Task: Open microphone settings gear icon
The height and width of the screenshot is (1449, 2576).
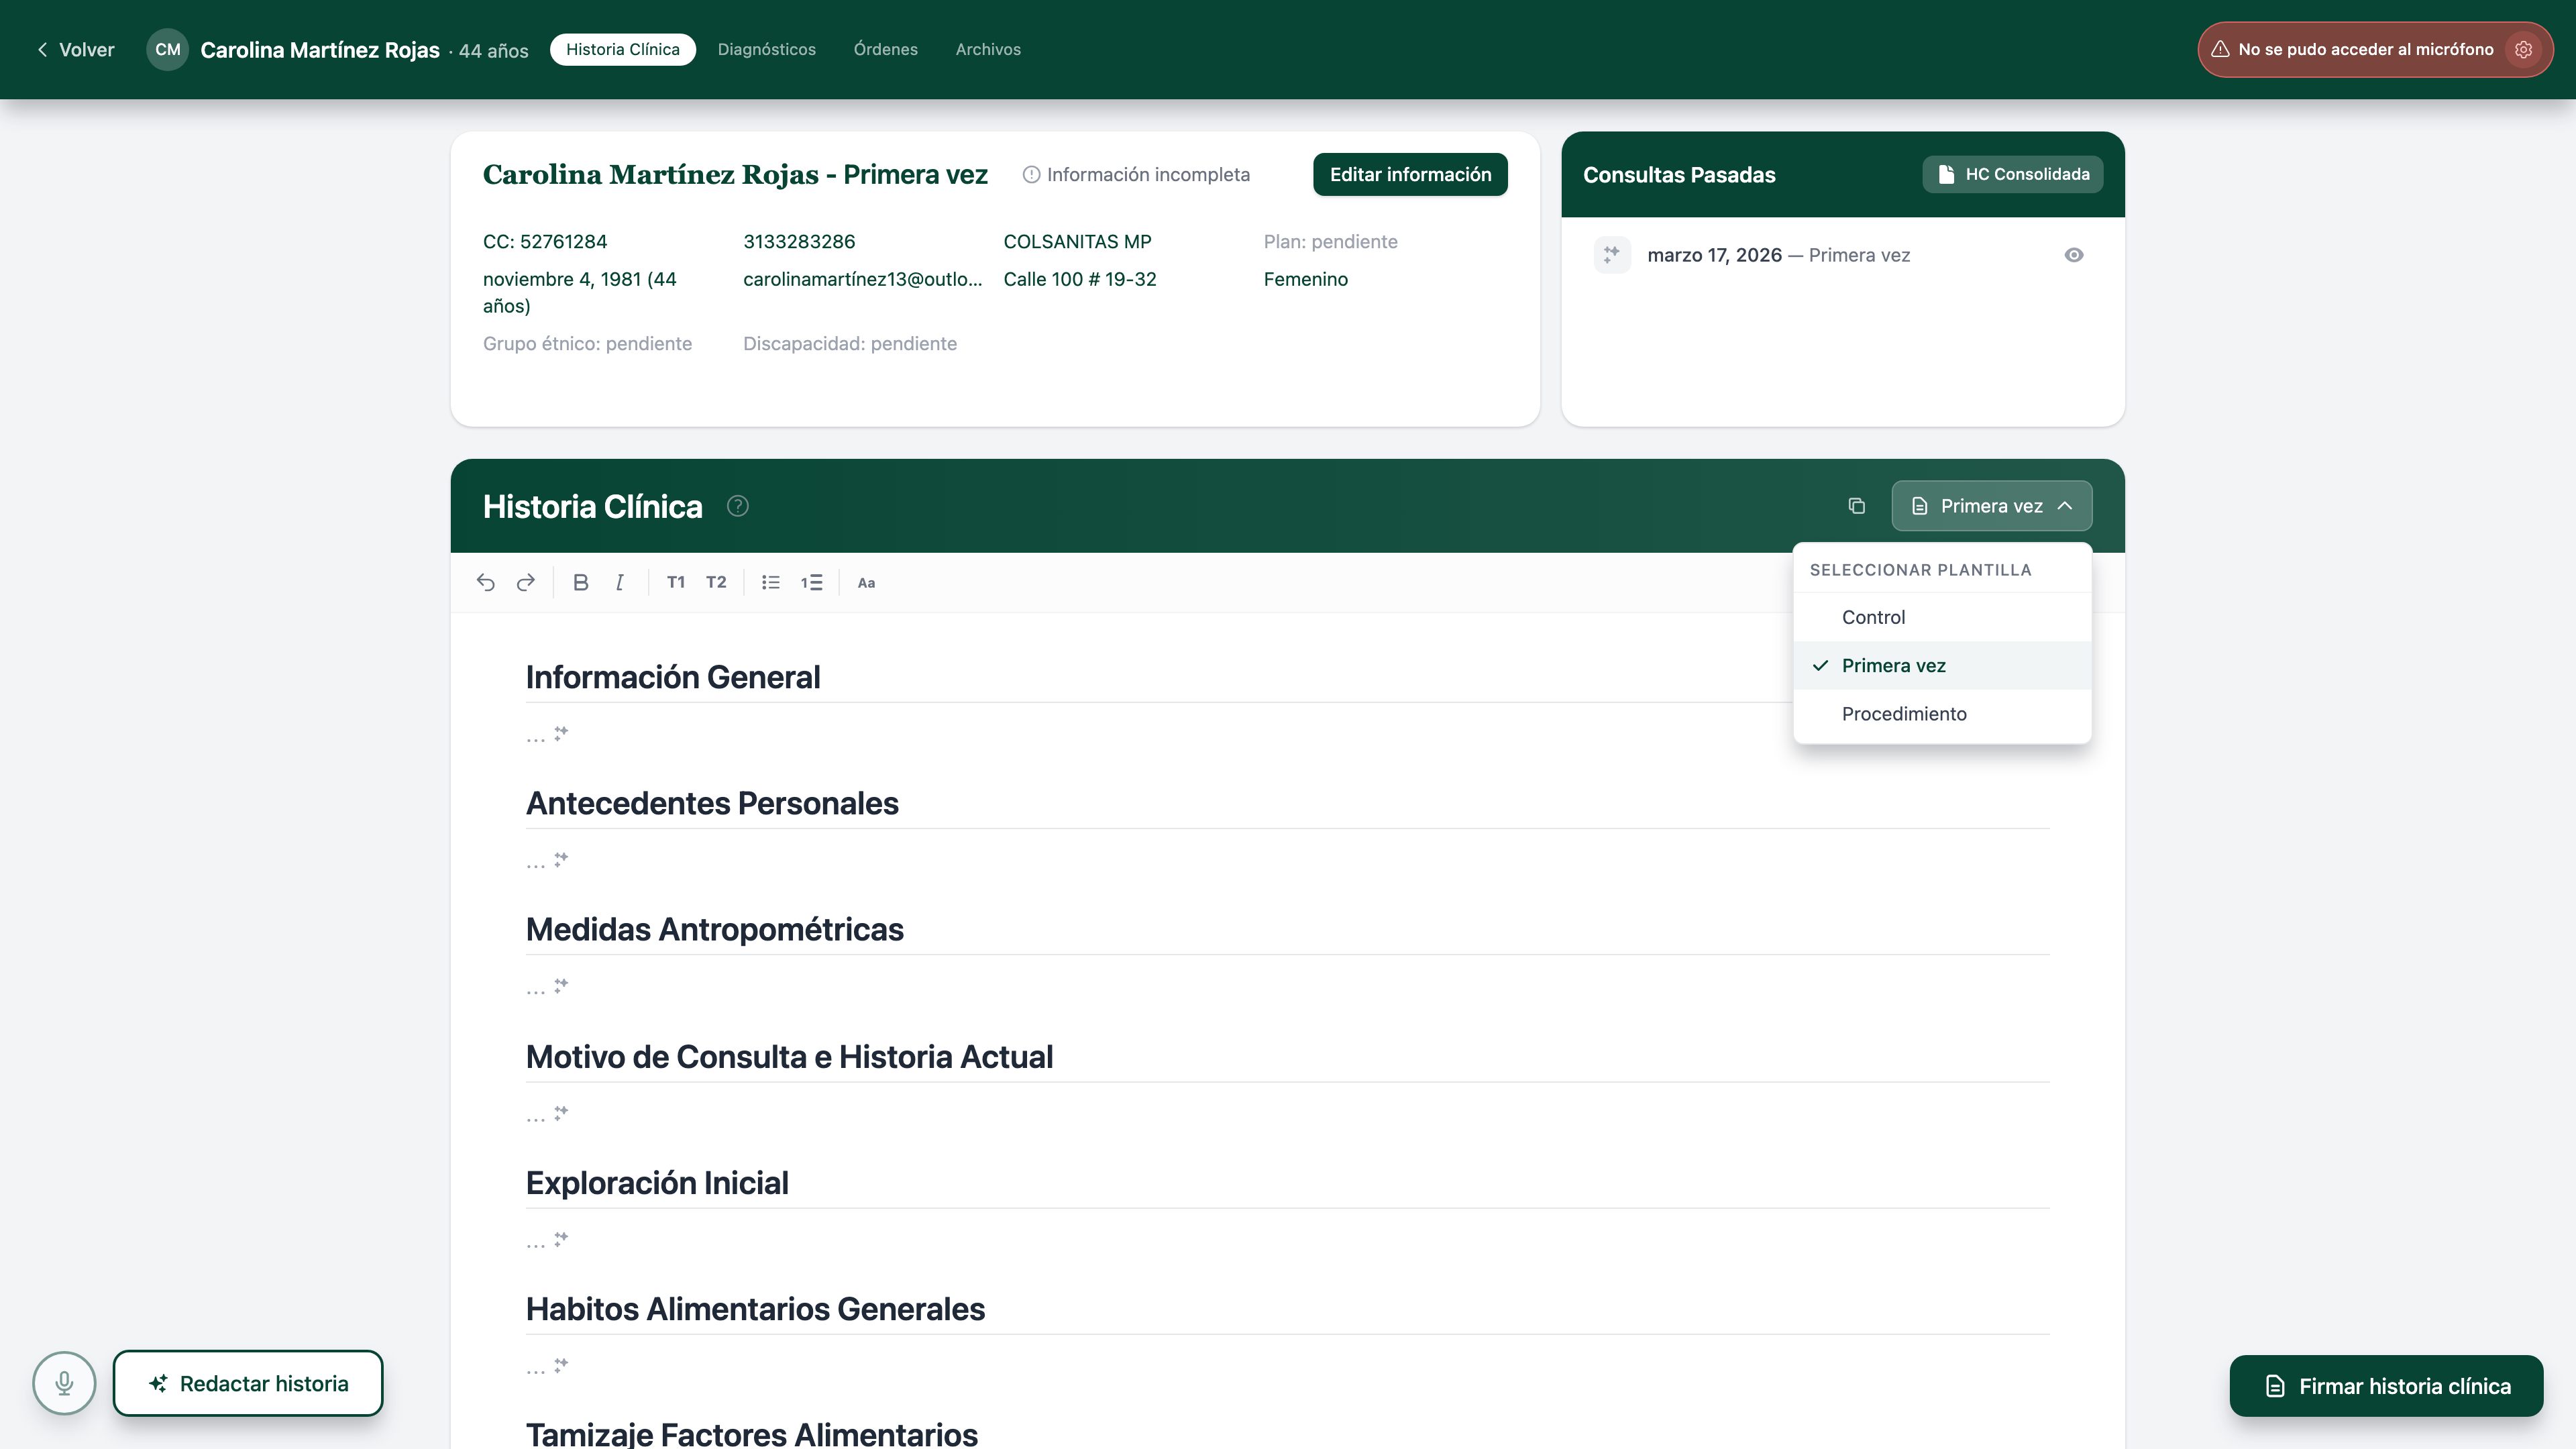Action: coord(2524,49)
